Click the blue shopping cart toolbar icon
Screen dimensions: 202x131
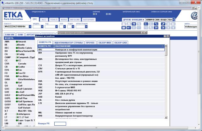click(156, 28)
